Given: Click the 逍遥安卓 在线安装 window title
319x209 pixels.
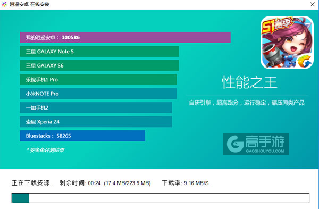Looking at the screenshot, I should click(29, 4).
